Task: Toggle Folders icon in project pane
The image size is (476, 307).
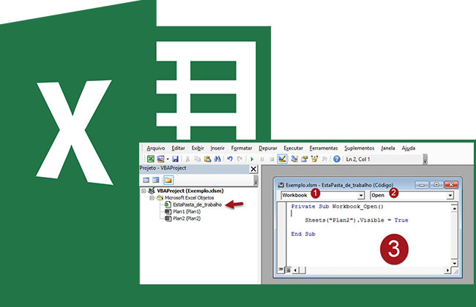Action: point(168,180)
